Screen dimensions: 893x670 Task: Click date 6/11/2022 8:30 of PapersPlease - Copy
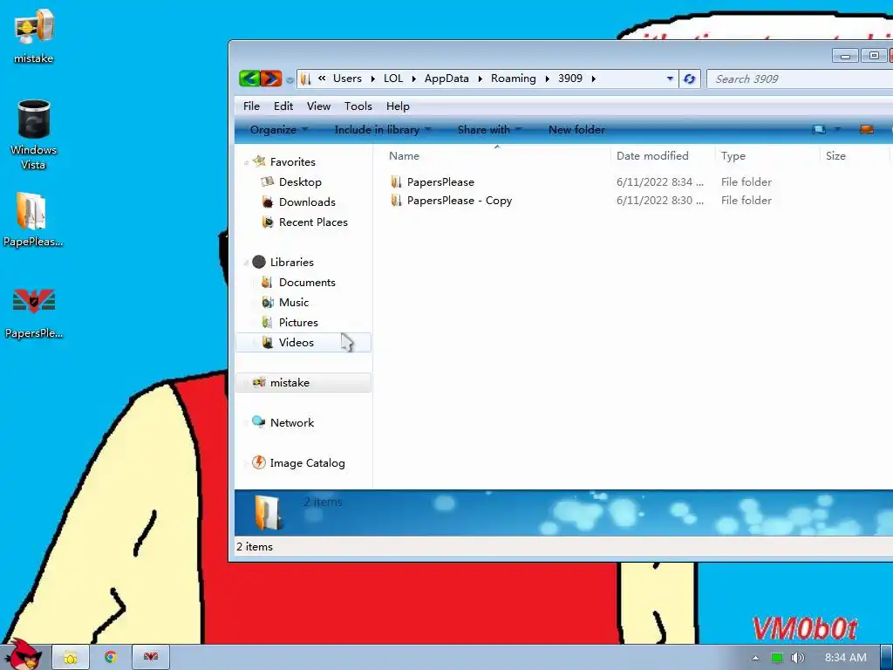(x=660, y=201)
